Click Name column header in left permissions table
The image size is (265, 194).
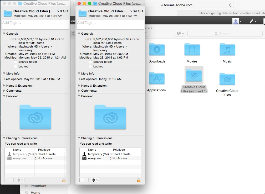pos(17,150)
